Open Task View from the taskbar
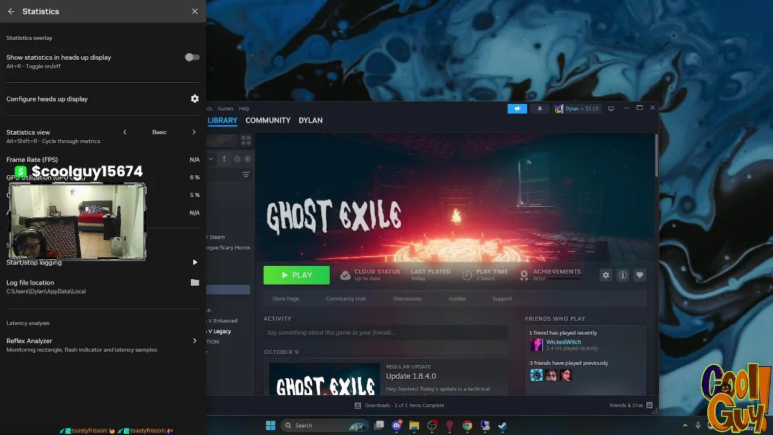Screen dimensions: 773x435 click(379, 425)
